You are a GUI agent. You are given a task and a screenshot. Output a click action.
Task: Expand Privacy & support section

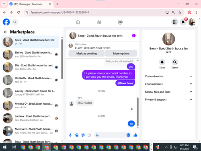(168, 99)
